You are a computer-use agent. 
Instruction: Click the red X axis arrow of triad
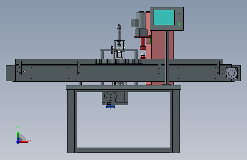pos(24,142)
